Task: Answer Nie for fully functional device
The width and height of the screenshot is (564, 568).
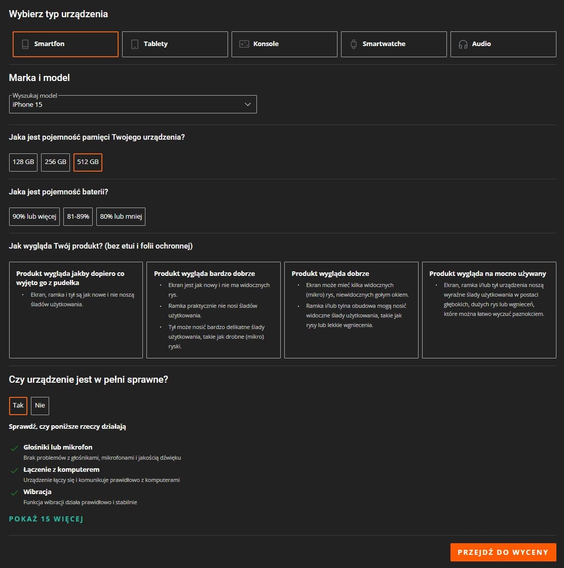Action: click(x=40, y=405)
